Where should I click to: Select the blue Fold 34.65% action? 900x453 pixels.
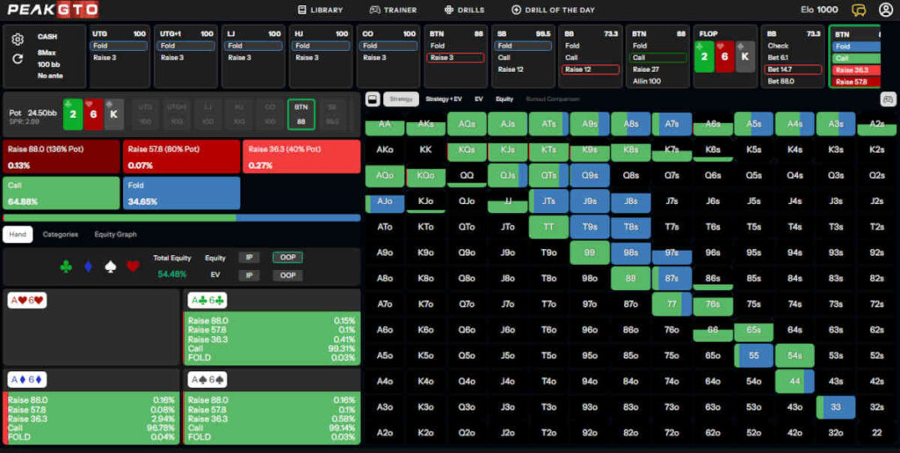point(181,193)
